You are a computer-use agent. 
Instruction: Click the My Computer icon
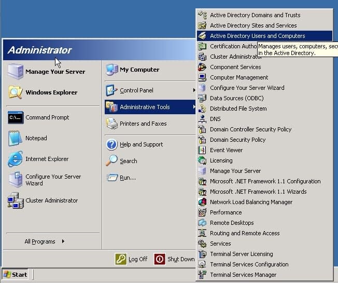pos(111,70)
